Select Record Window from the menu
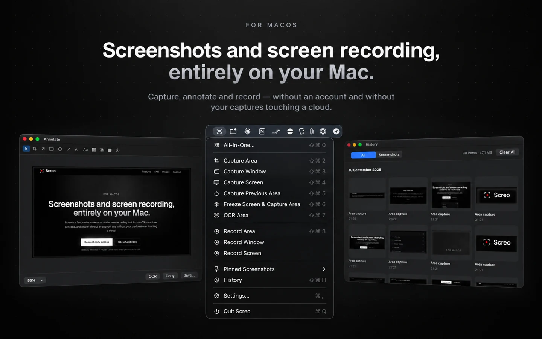542x339 pixels. (269, 242)
